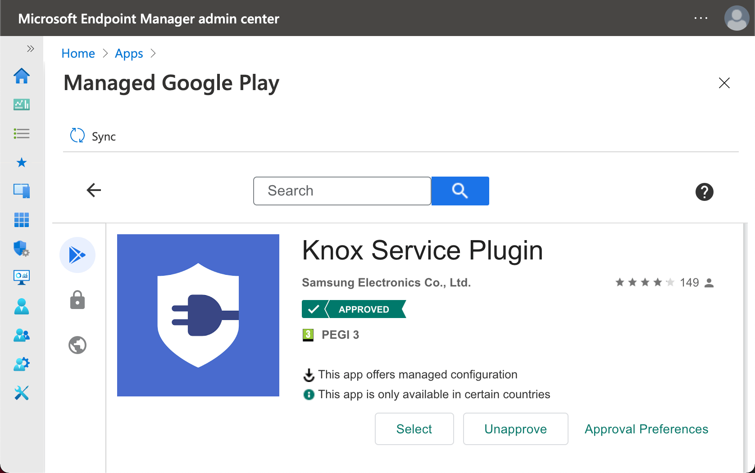
Task: Click 'only available in certain countries' notice
Action: pos(434,394)
